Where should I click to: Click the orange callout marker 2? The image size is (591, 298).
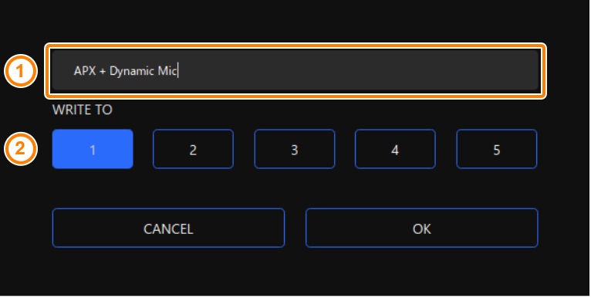20,148
